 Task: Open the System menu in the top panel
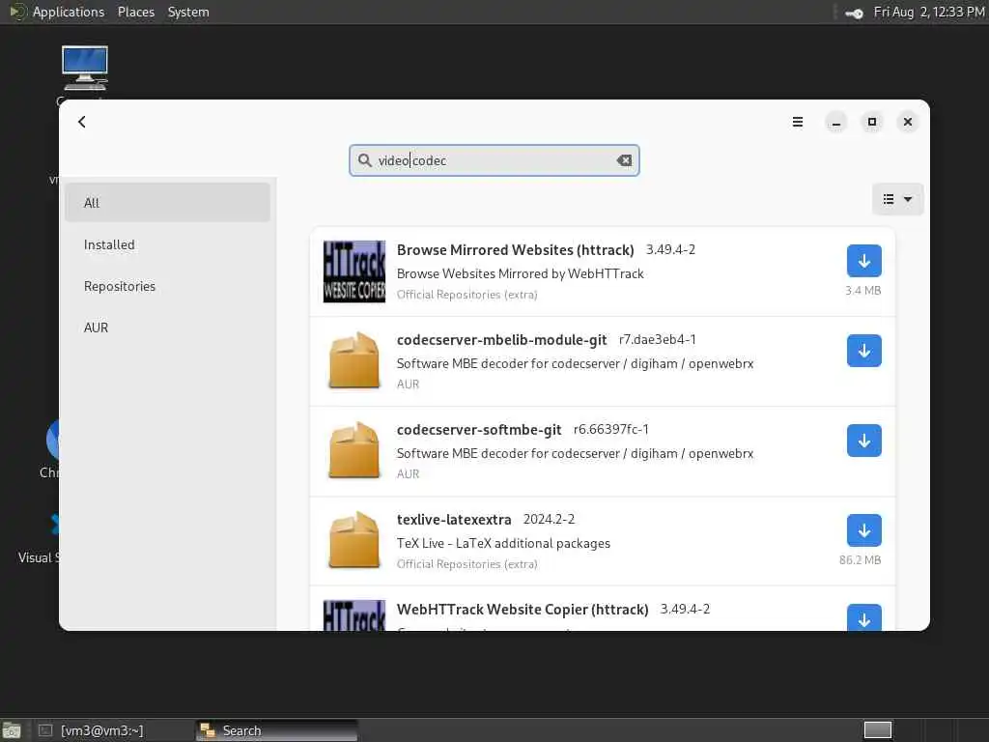188,12
